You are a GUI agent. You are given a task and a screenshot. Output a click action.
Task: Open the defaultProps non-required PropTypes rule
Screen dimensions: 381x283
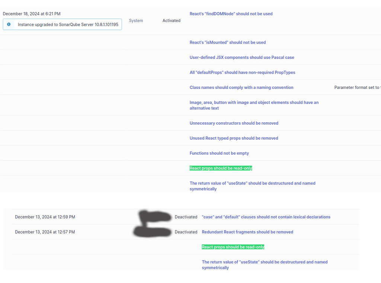(242, 72)
